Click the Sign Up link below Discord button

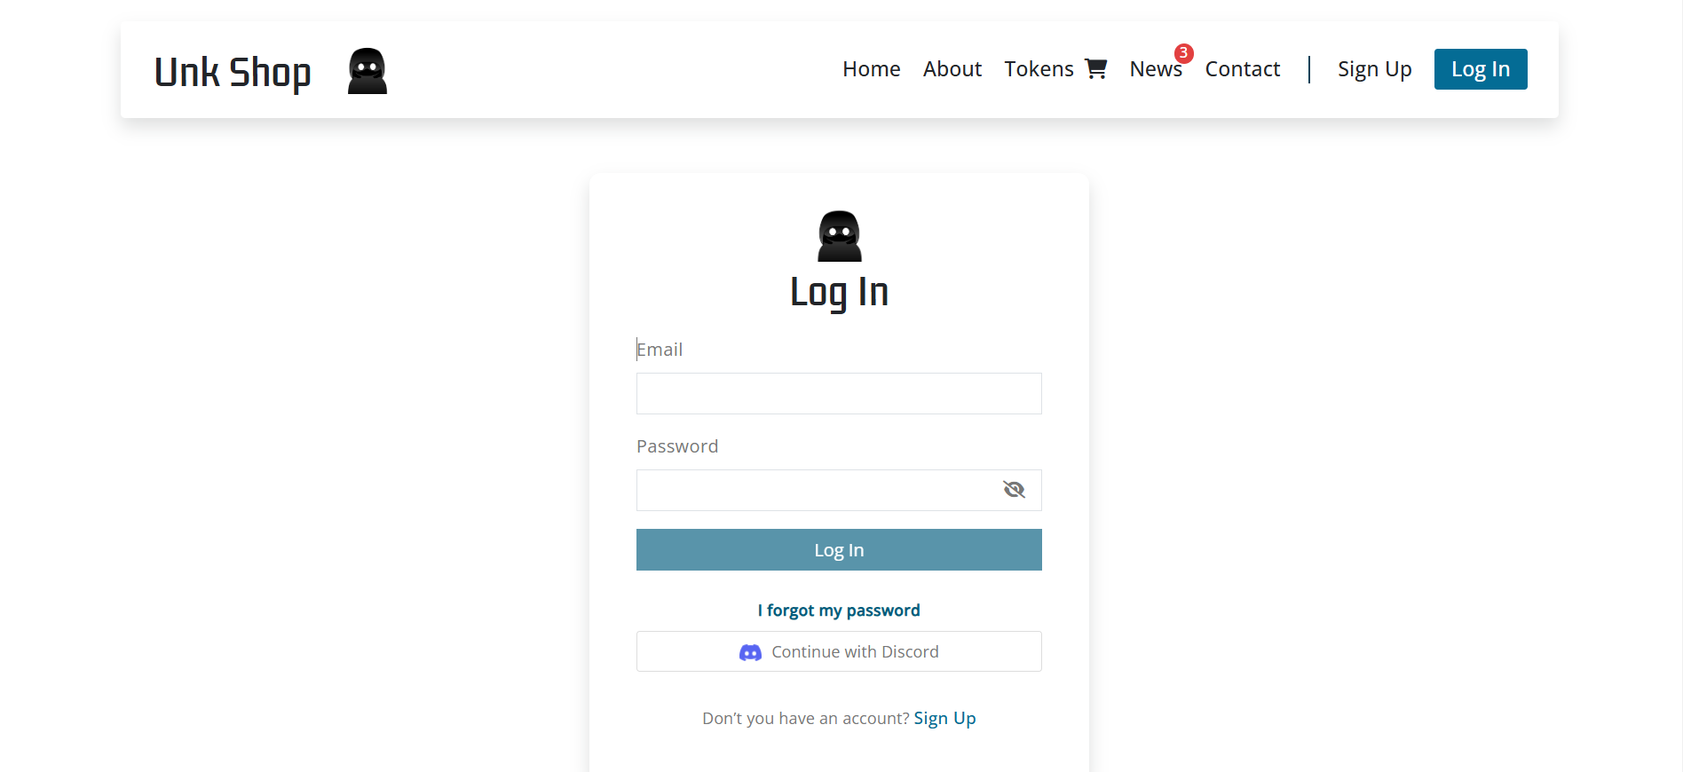tap(944, 719)
